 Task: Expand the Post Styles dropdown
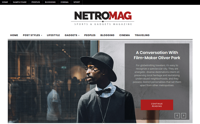[x=32, y=35]
